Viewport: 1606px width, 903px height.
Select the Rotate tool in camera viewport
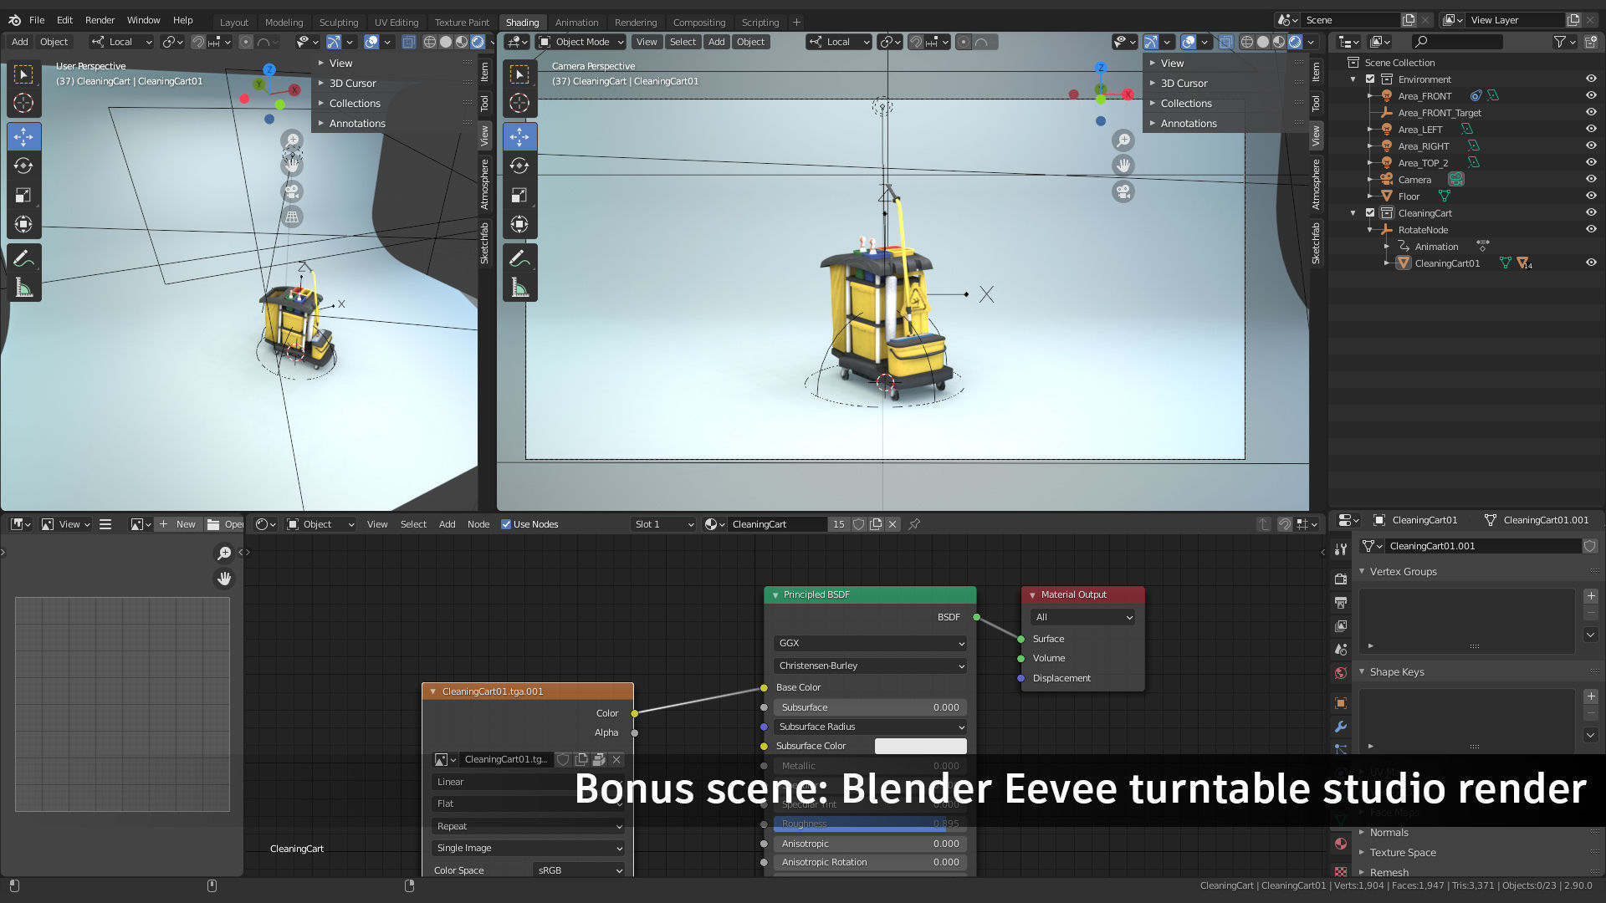pos(519,166)
